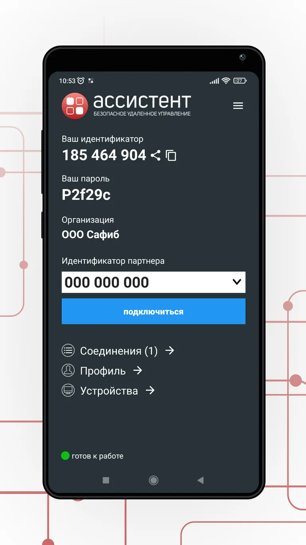306x545 pixels.
Task: Tap the identifier number 185 464 904
Action: 104,155
